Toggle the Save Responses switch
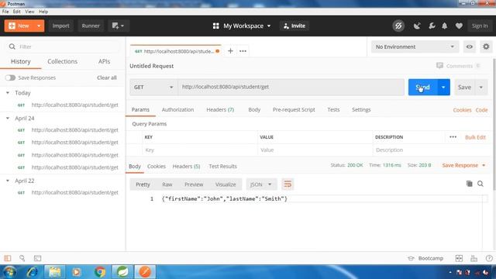This screenshot has width=496, height=279. coord(10,77)
